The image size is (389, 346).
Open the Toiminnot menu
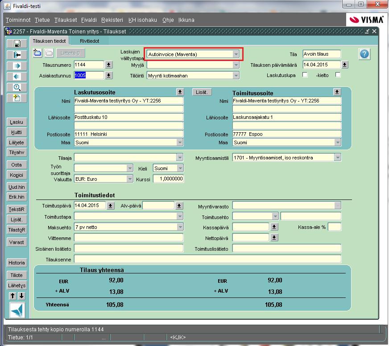[x=18, y=20]
